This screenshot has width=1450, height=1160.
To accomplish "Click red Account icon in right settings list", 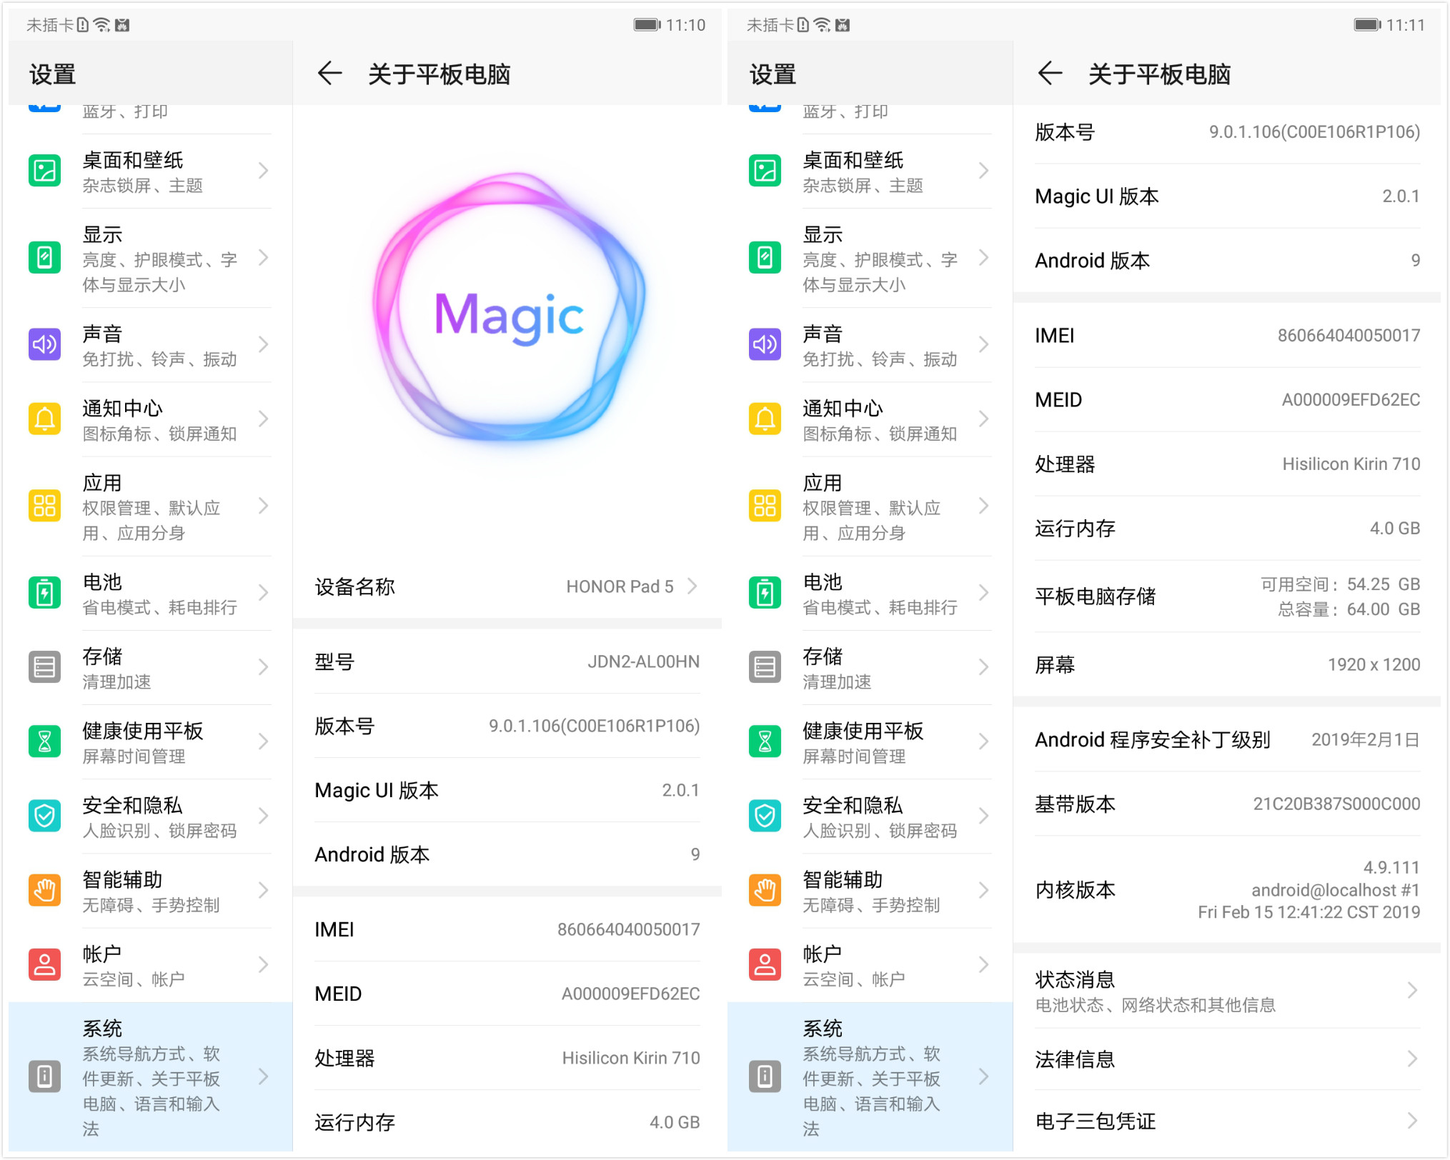I will tap(765, 965).
